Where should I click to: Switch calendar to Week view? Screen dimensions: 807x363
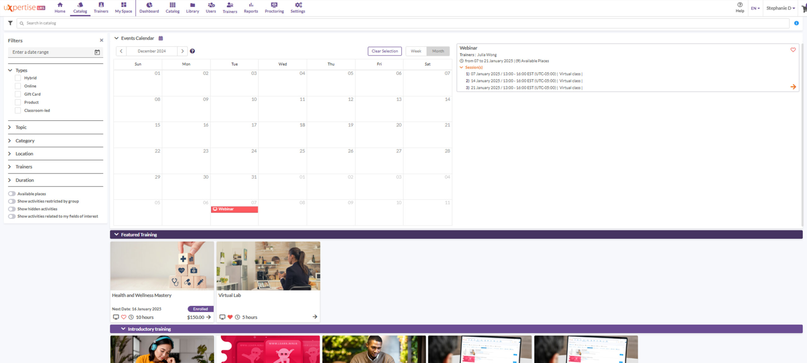416,51
